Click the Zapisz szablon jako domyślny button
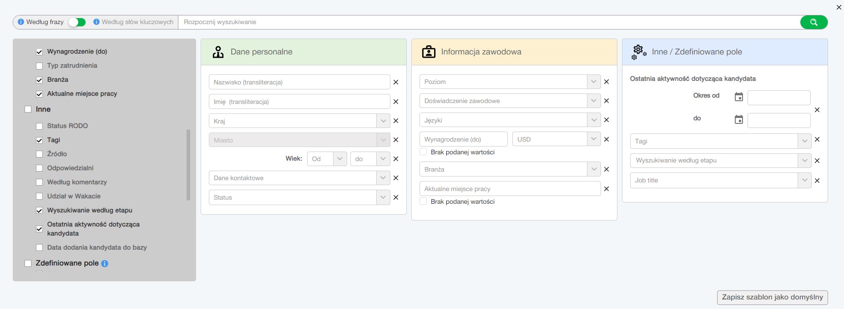 pos(772,297)
